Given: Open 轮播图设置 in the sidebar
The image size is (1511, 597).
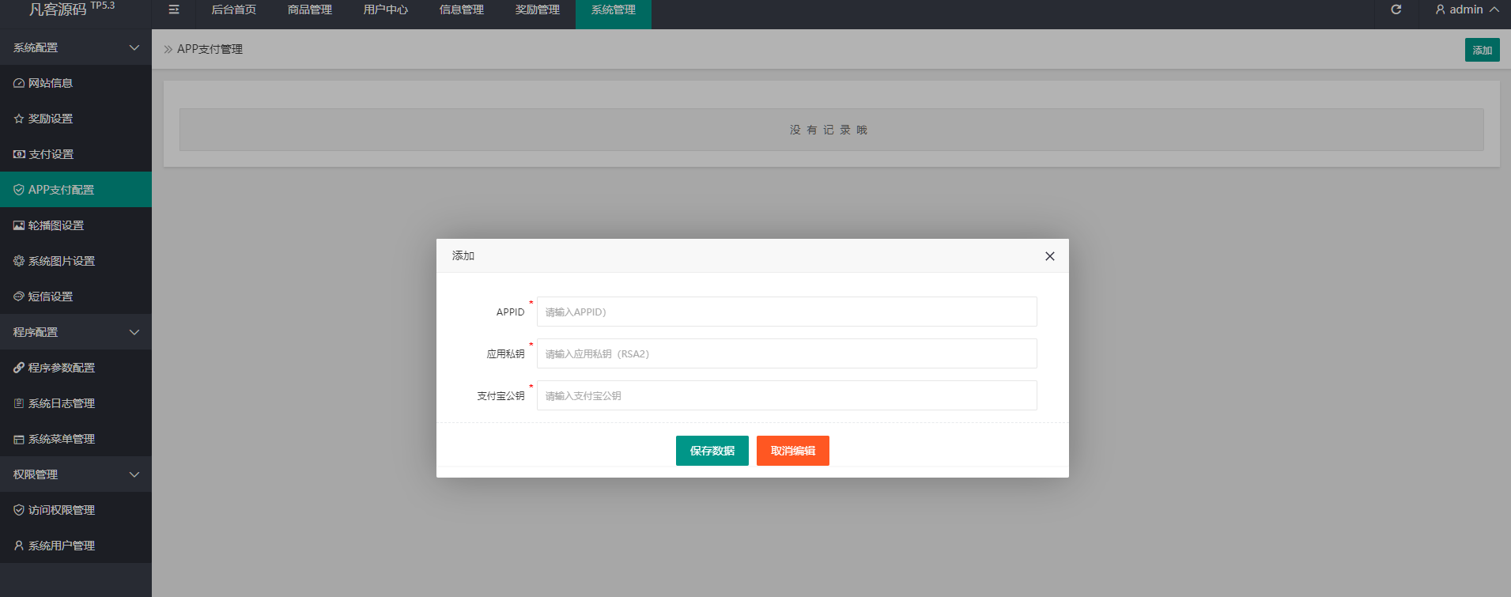Looking at the screenshot, I should [x=76, y=225].
